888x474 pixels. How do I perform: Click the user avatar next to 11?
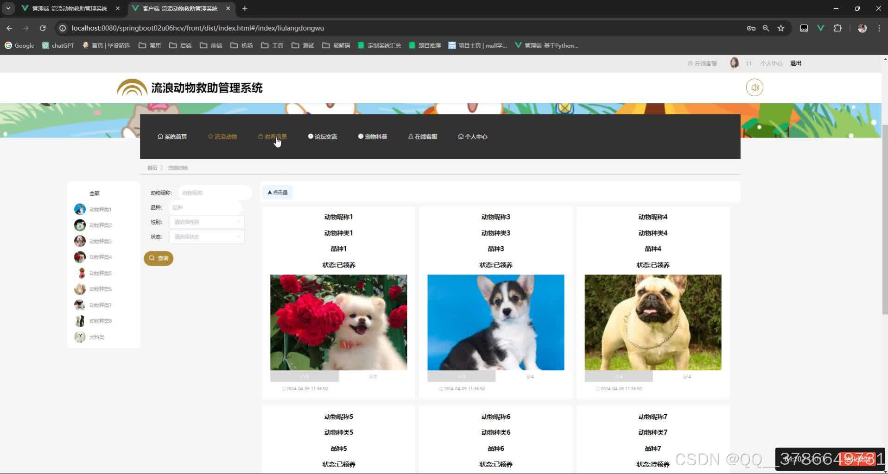point(734,63)
